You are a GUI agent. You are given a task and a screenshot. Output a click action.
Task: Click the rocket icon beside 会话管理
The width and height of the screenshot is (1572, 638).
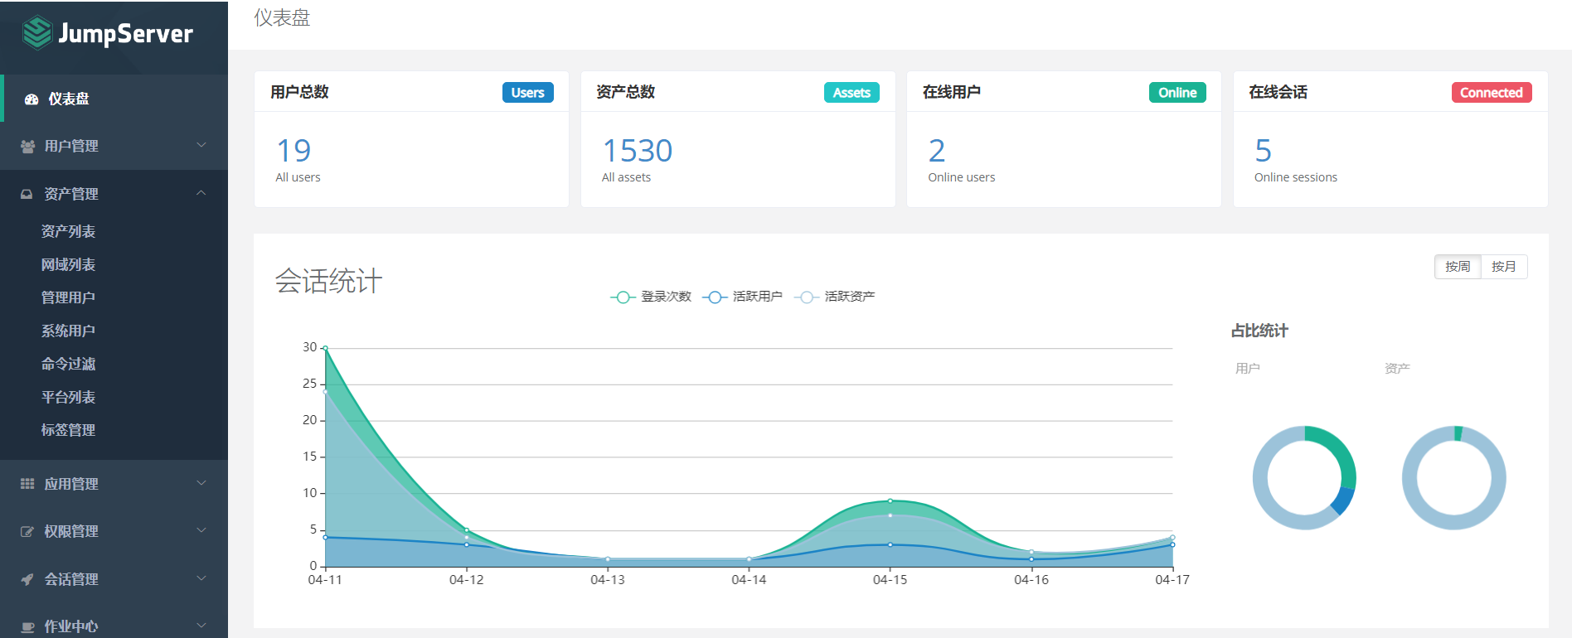27,579
